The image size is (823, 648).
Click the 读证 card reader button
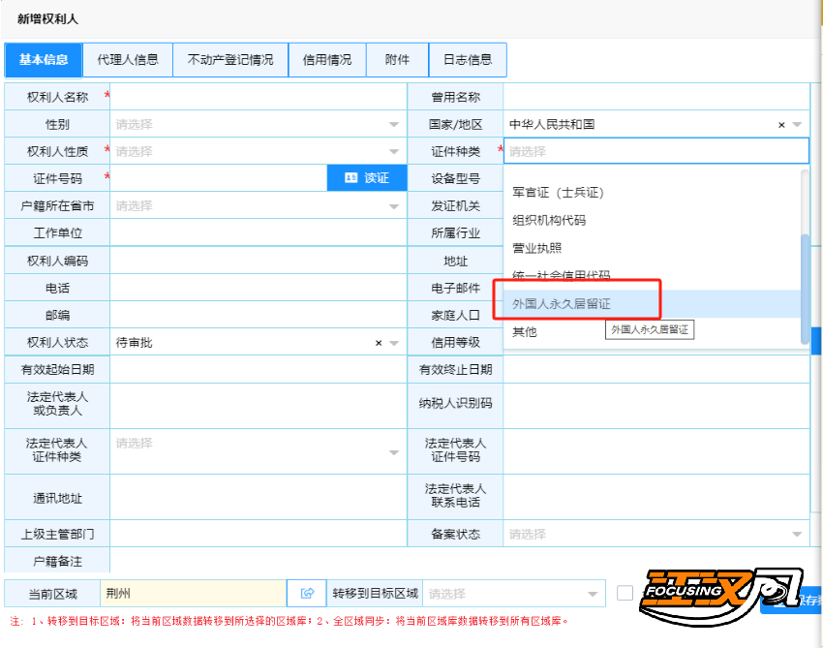(x=366, y=178)
